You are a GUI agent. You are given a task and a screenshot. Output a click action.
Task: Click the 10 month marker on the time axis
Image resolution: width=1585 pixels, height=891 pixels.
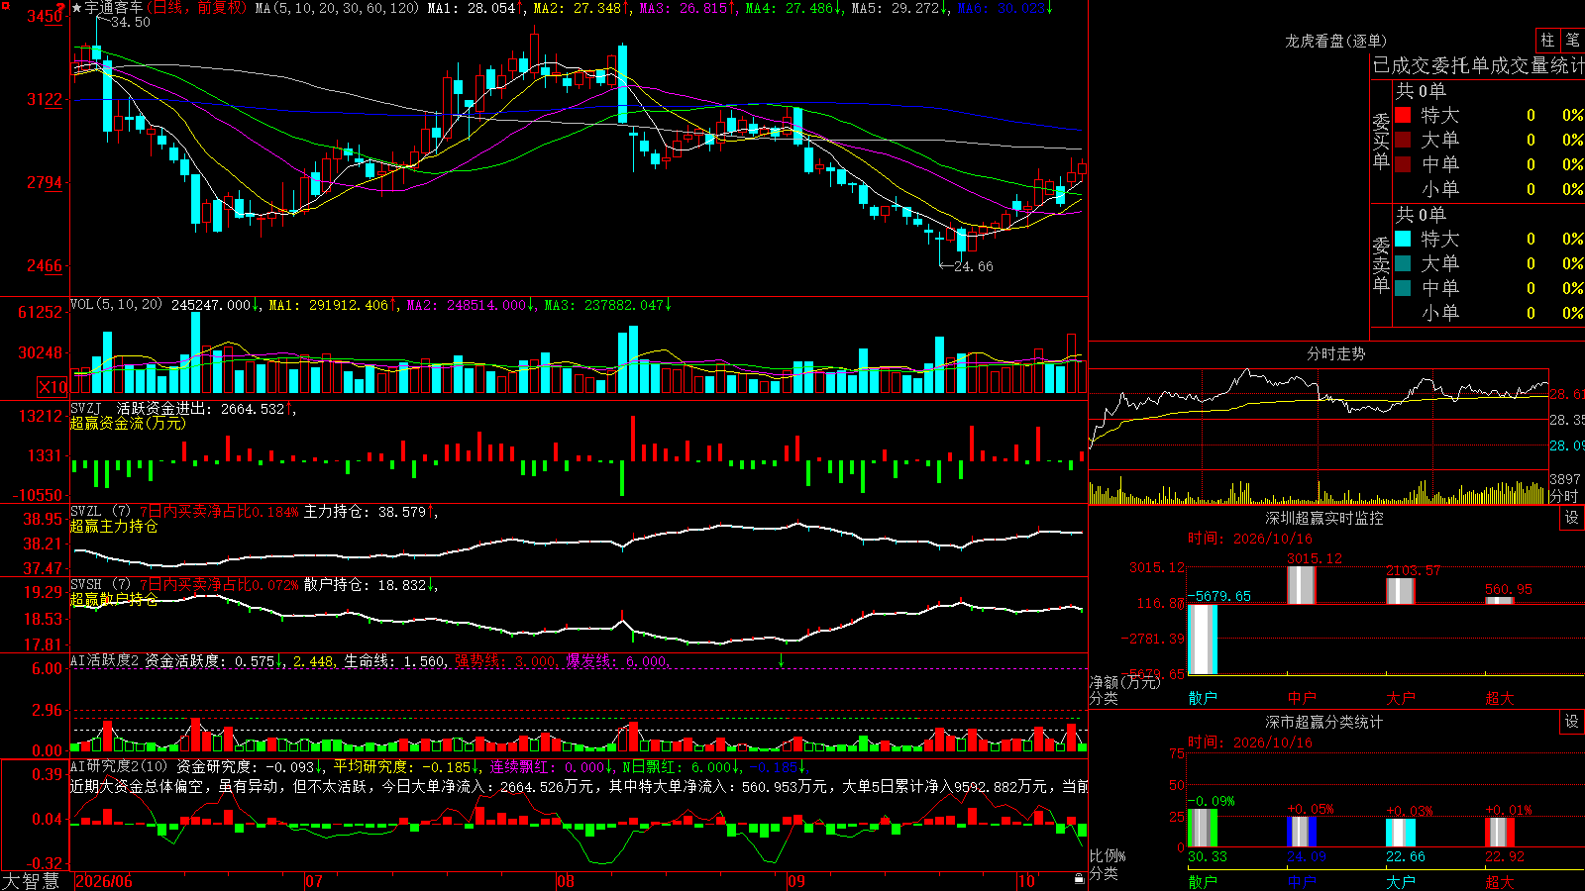(1026, 881)
